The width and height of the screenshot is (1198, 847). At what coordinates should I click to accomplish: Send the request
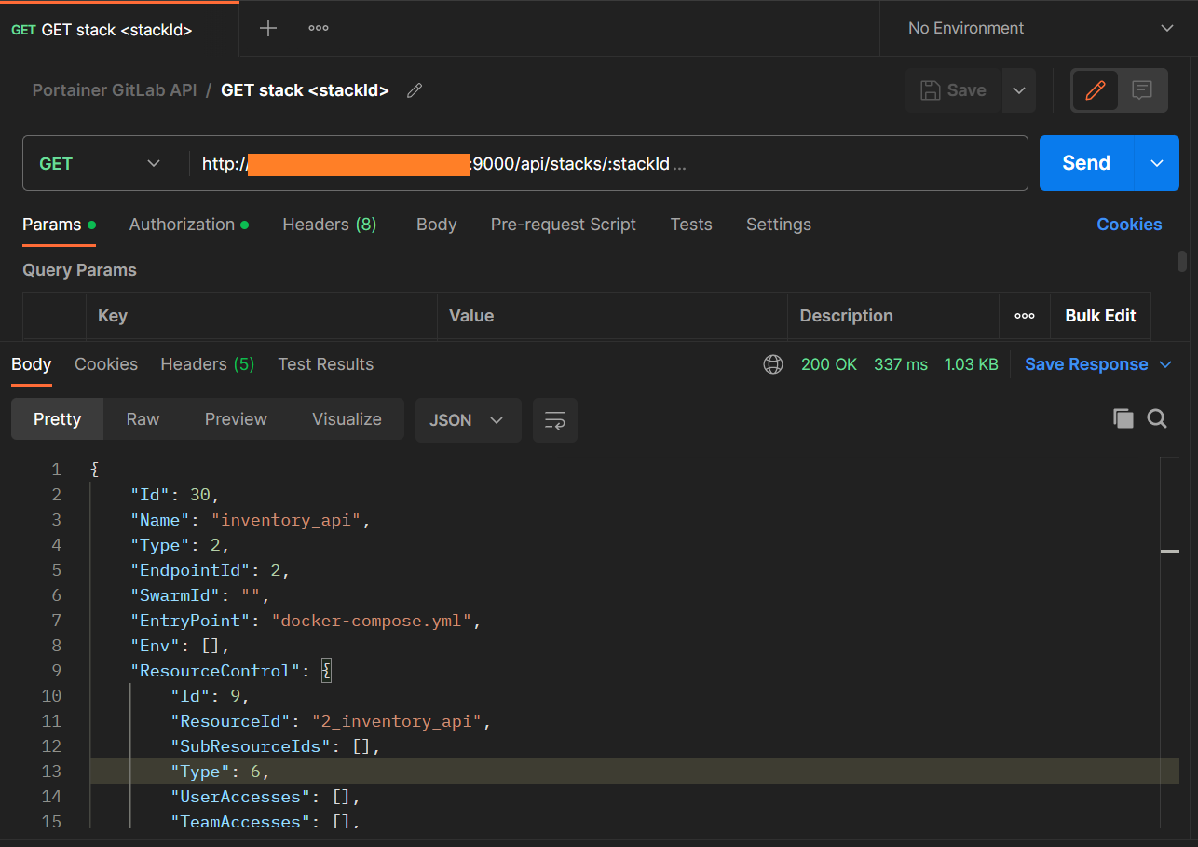(1085, 162)
